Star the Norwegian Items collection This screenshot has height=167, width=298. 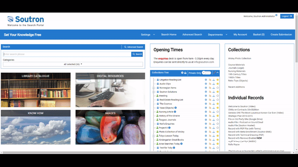click(x=218, y=88)
